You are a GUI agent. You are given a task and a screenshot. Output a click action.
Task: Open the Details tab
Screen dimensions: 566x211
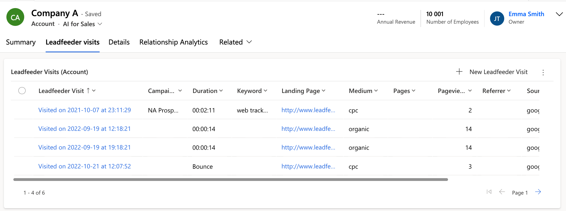[x=119, y=42]
